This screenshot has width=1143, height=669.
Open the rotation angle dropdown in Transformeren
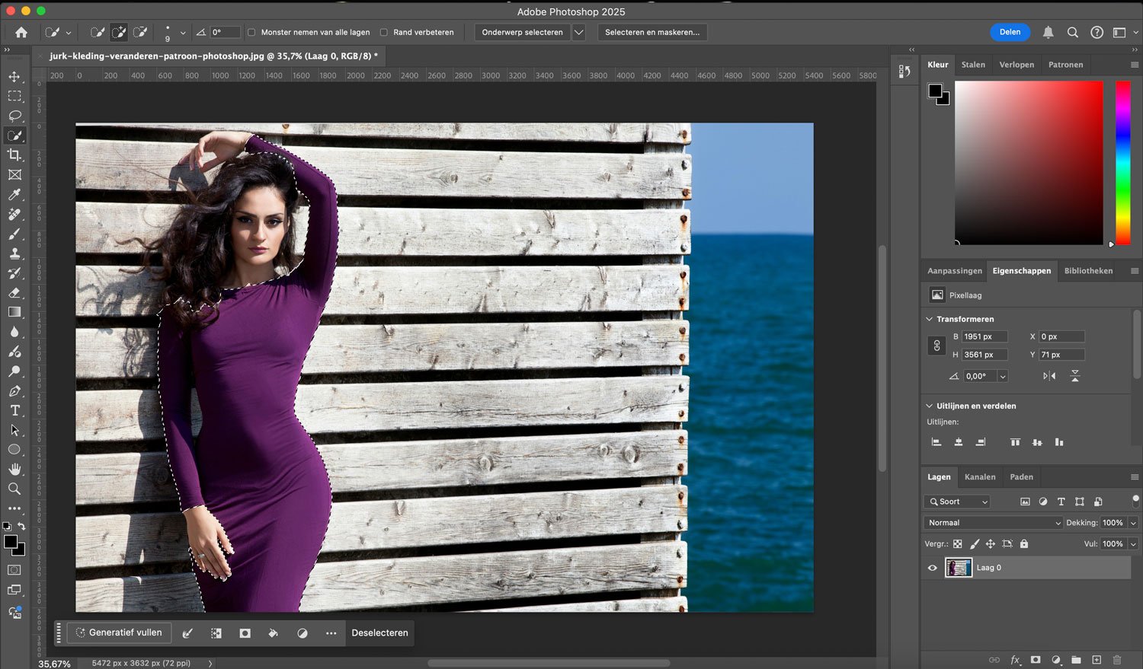point(1003,376)
